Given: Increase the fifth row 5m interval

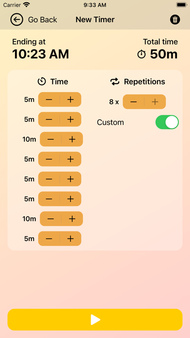Looking at the screenshot, I should click(70, 179).
